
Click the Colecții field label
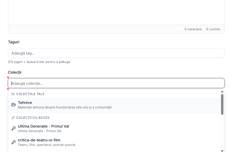click(15, 72)
